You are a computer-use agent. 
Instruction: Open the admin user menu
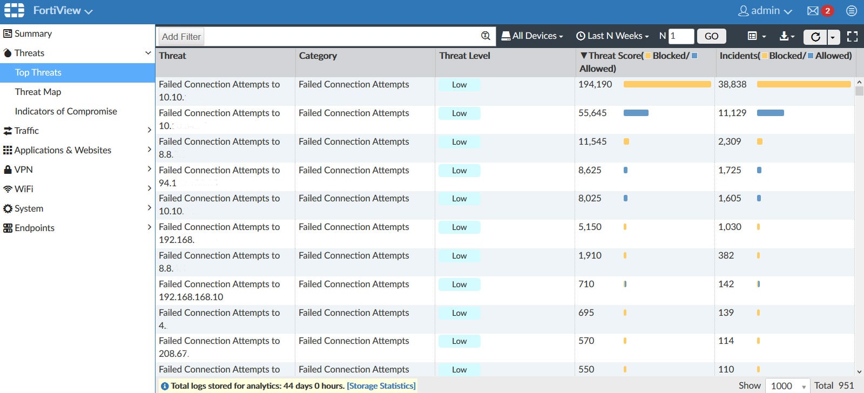pyautogui.click(x=765, y=11)
